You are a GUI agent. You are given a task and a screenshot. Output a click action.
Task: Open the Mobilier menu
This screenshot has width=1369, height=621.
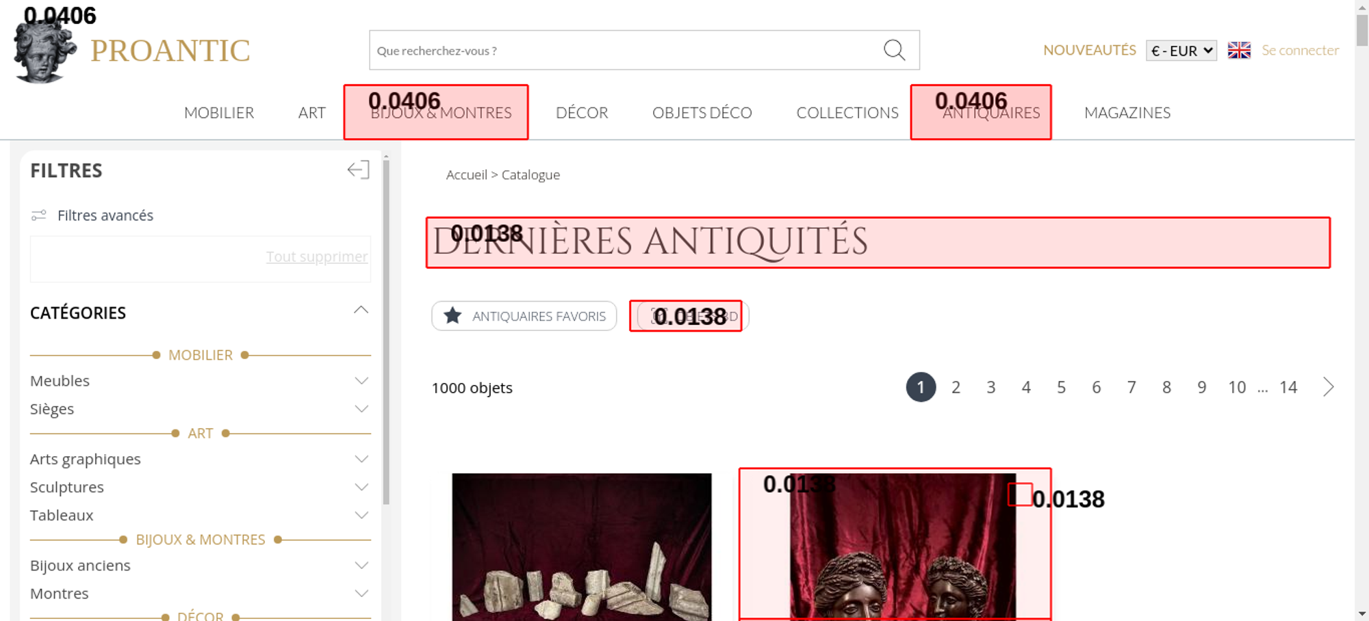click(219, 113)
